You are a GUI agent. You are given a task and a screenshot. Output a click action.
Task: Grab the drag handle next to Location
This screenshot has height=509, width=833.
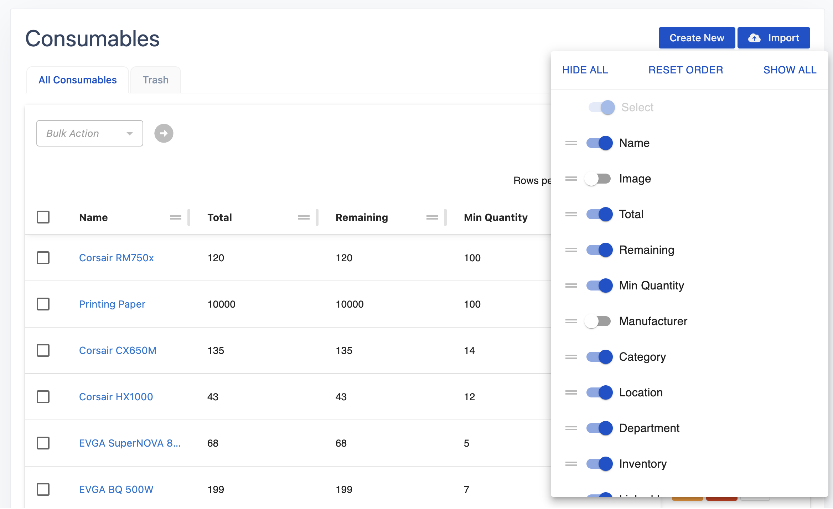coord(571,392)
